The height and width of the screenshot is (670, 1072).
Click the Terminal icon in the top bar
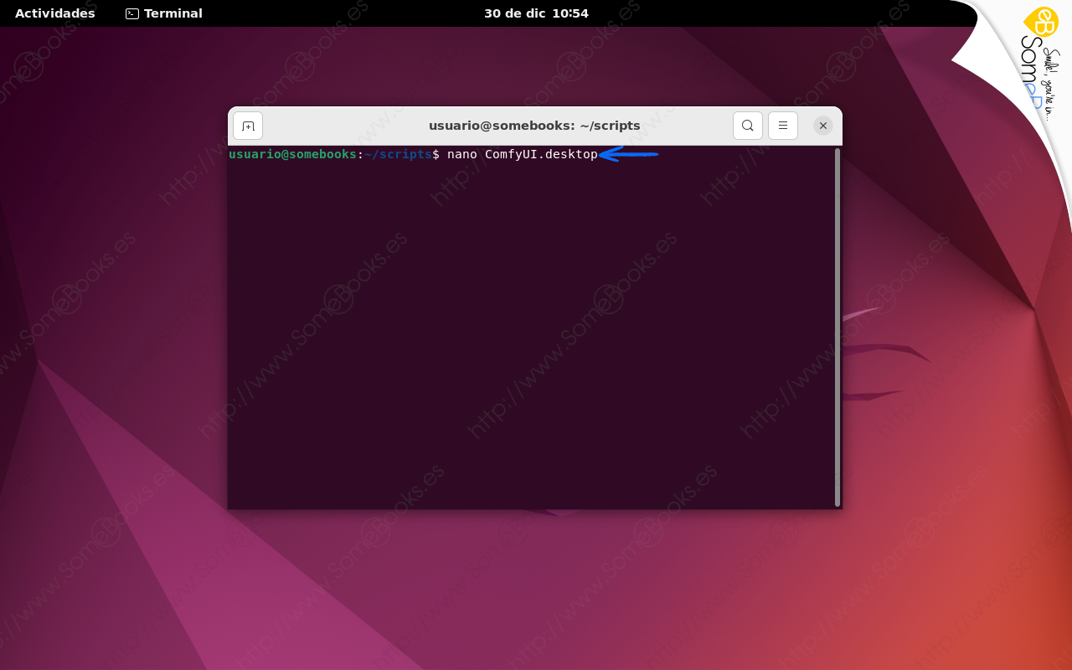[131, 13]
